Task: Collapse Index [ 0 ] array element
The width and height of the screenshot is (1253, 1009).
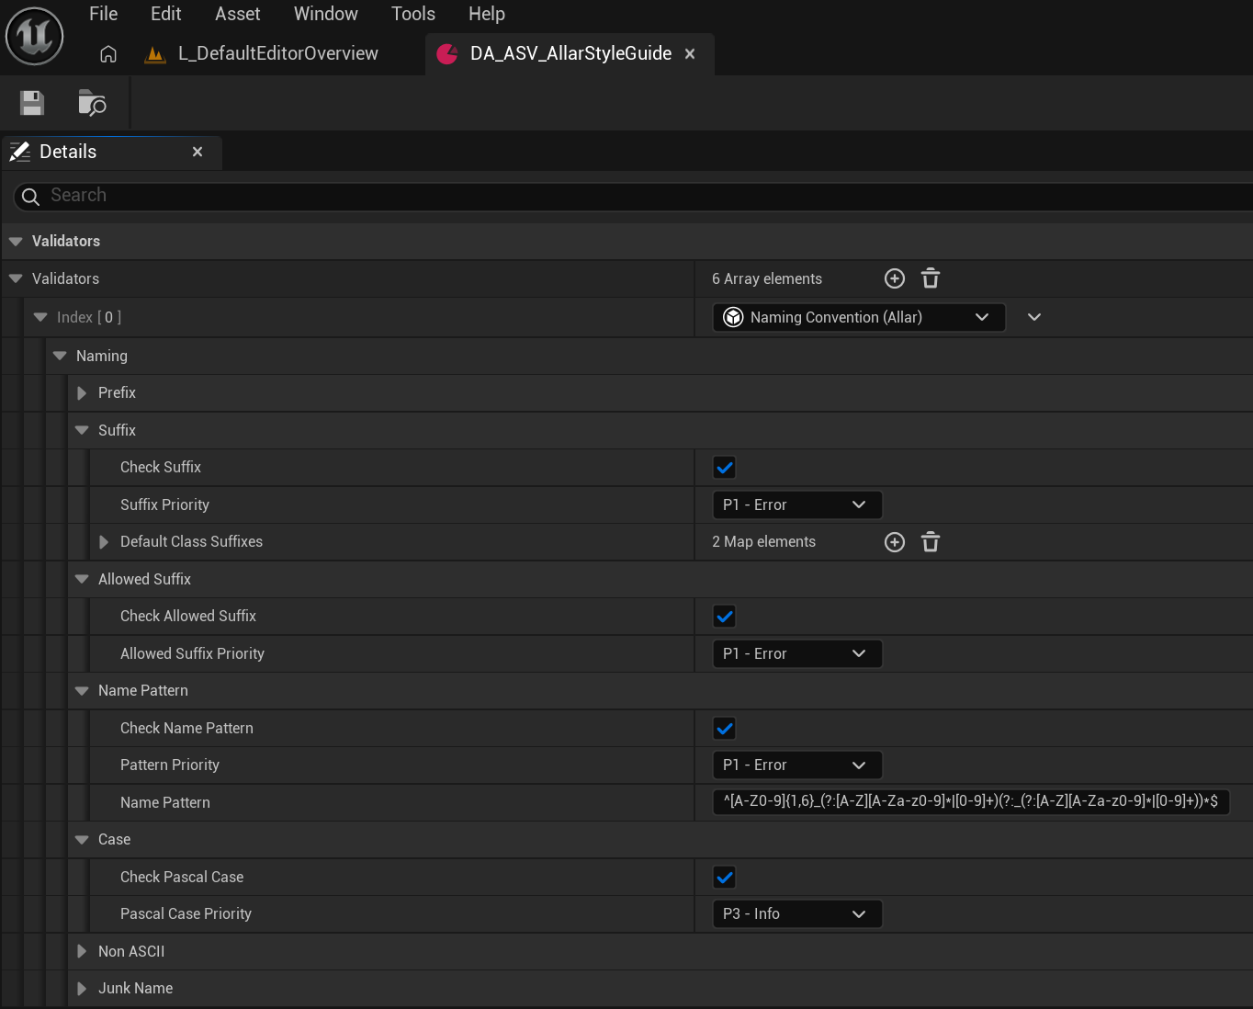Action: click(40, 317)
